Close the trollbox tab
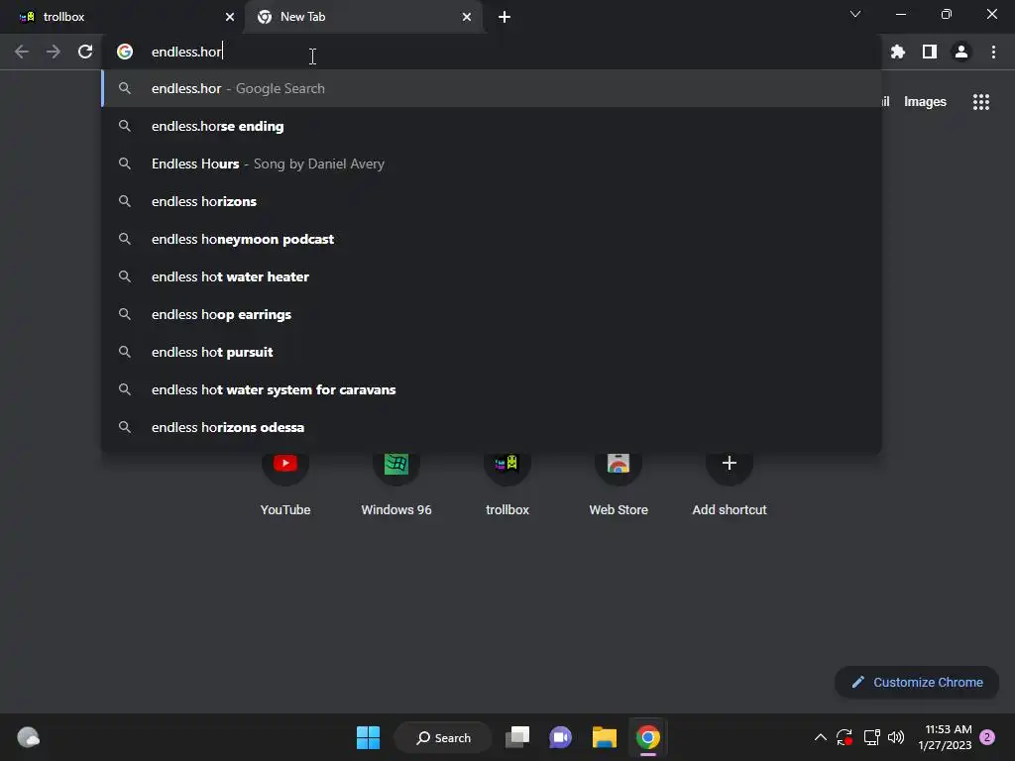The image size is (1015, 761). coord(230,17)
